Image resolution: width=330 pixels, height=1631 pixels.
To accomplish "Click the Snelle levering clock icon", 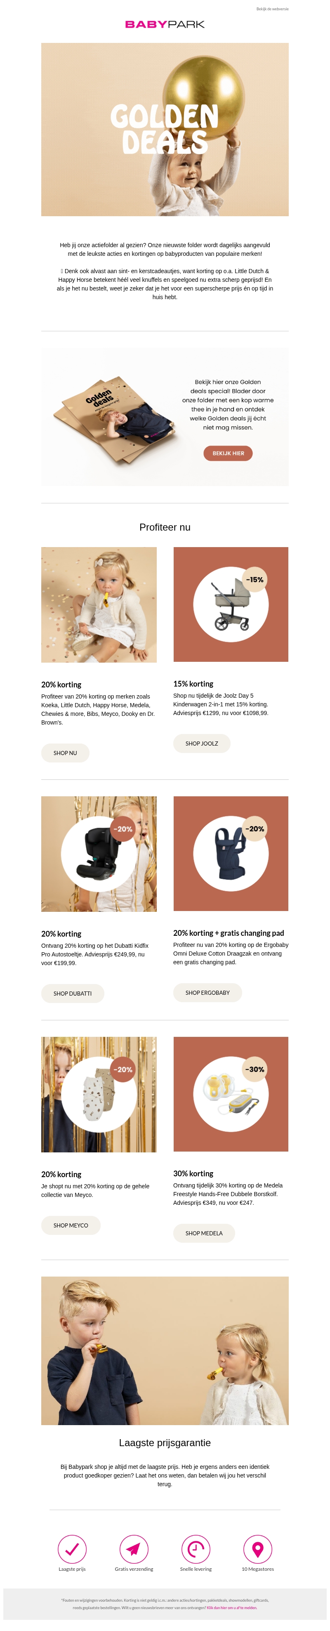I will pos(196,1549).
